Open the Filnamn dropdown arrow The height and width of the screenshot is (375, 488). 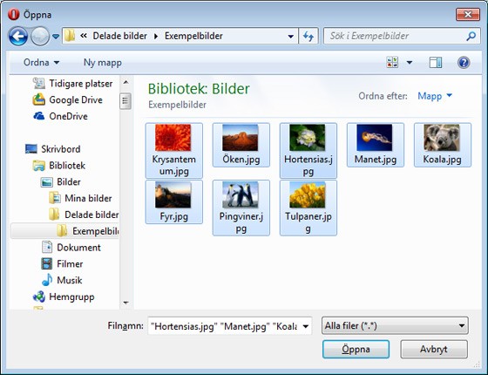306,326
